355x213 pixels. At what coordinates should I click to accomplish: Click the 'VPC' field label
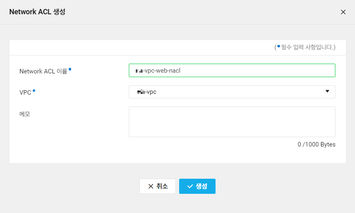(25, 92)
